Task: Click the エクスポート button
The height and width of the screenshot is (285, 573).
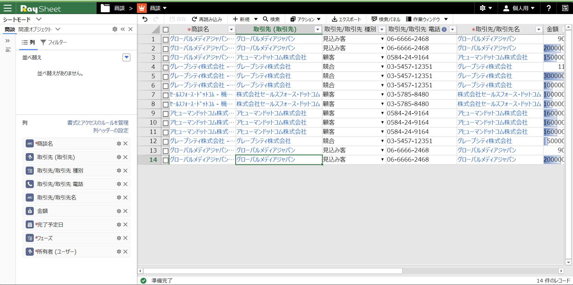Action: pyautogui.click(x=346, y=19)
